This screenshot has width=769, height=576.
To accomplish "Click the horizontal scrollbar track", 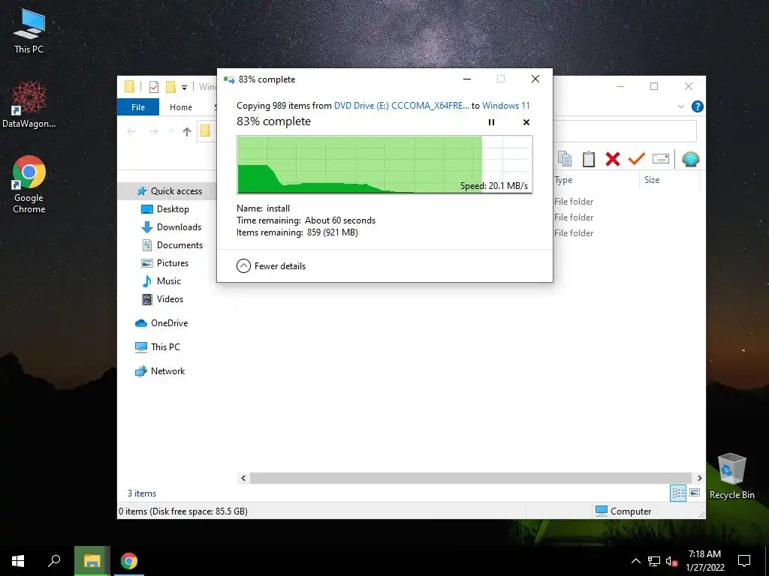I will click(471, 478).
